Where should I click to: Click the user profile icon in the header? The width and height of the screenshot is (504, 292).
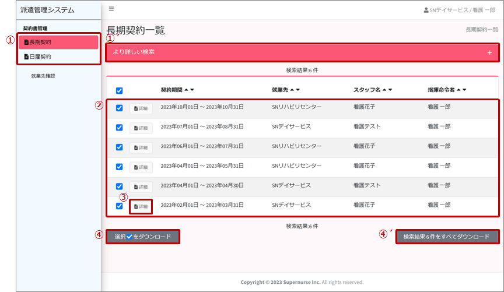pyautogui.click(x=426, y=10)
